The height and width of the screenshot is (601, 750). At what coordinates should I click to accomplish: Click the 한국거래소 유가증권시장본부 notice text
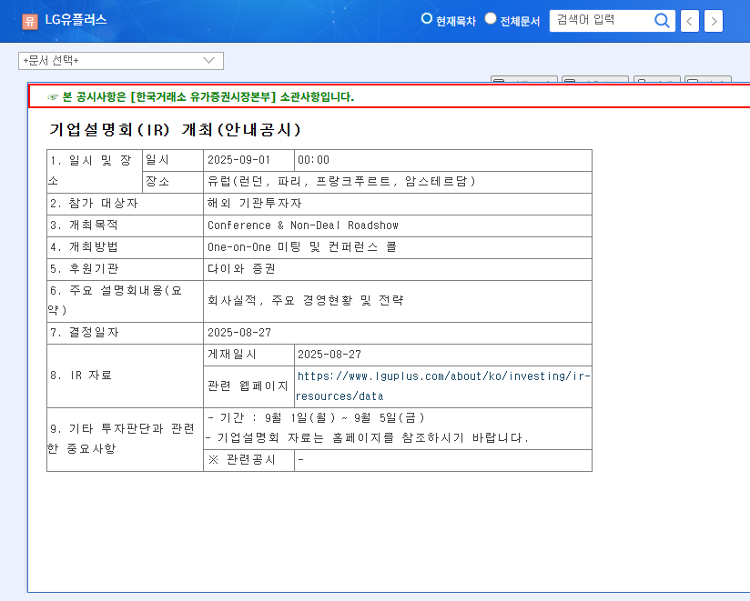[x=208, y=97]
